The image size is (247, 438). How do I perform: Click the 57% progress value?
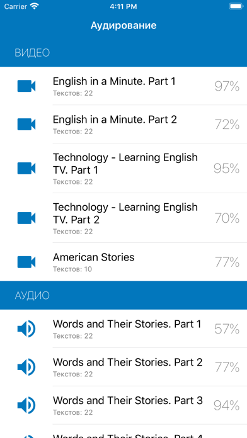pos(227,329)
